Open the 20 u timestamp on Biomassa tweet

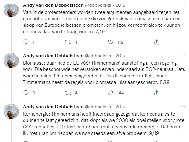[120, 56]
